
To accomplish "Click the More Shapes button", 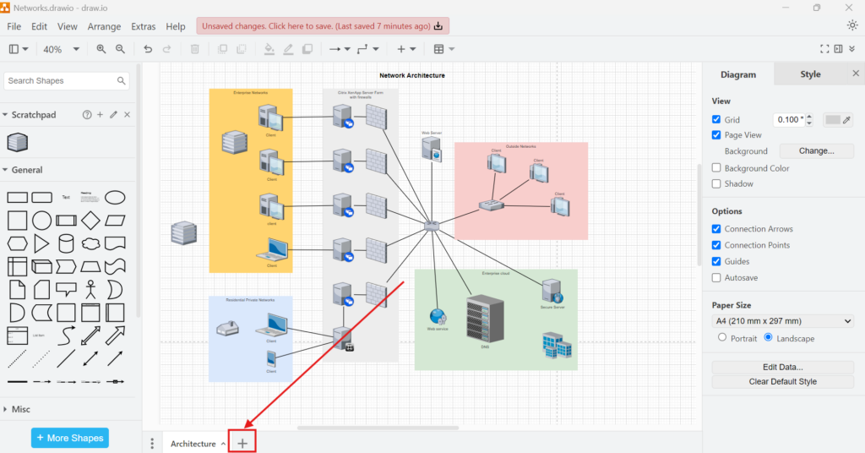I will [70, 438].
